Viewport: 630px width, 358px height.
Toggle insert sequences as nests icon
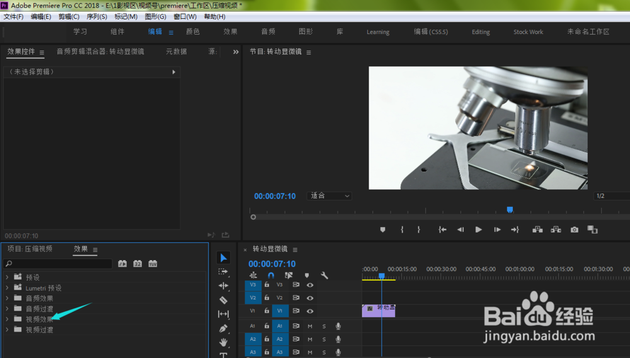click(x=253, y=275)
